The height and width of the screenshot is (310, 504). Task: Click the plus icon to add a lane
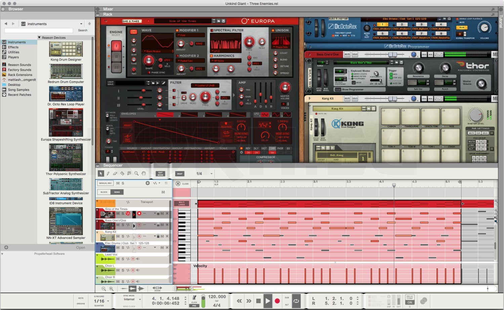point(148,183)
